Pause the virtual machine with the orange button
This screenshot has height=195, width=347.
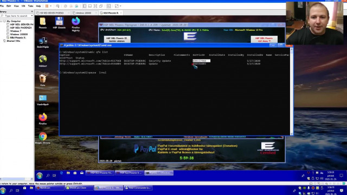(x=47, y=6)
